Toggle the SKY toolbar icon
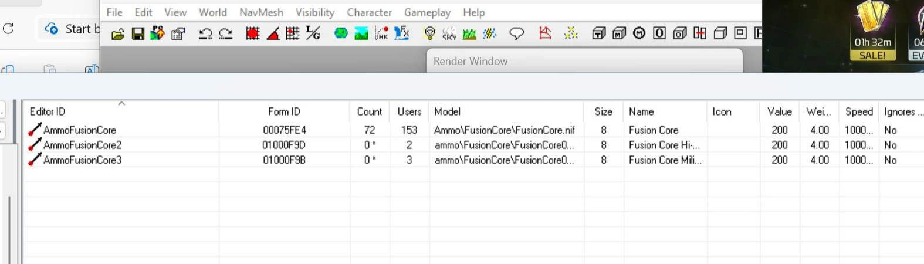Screen dimensions: 924x264 pos(449,33)
